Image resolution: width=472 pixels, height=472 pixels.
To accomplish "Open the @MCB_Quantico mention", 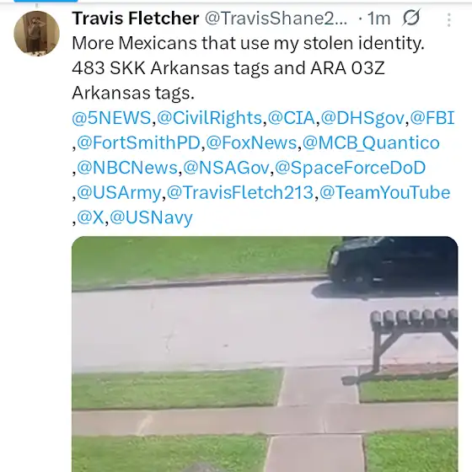I will pyautogui.click(x=371, y=142).
